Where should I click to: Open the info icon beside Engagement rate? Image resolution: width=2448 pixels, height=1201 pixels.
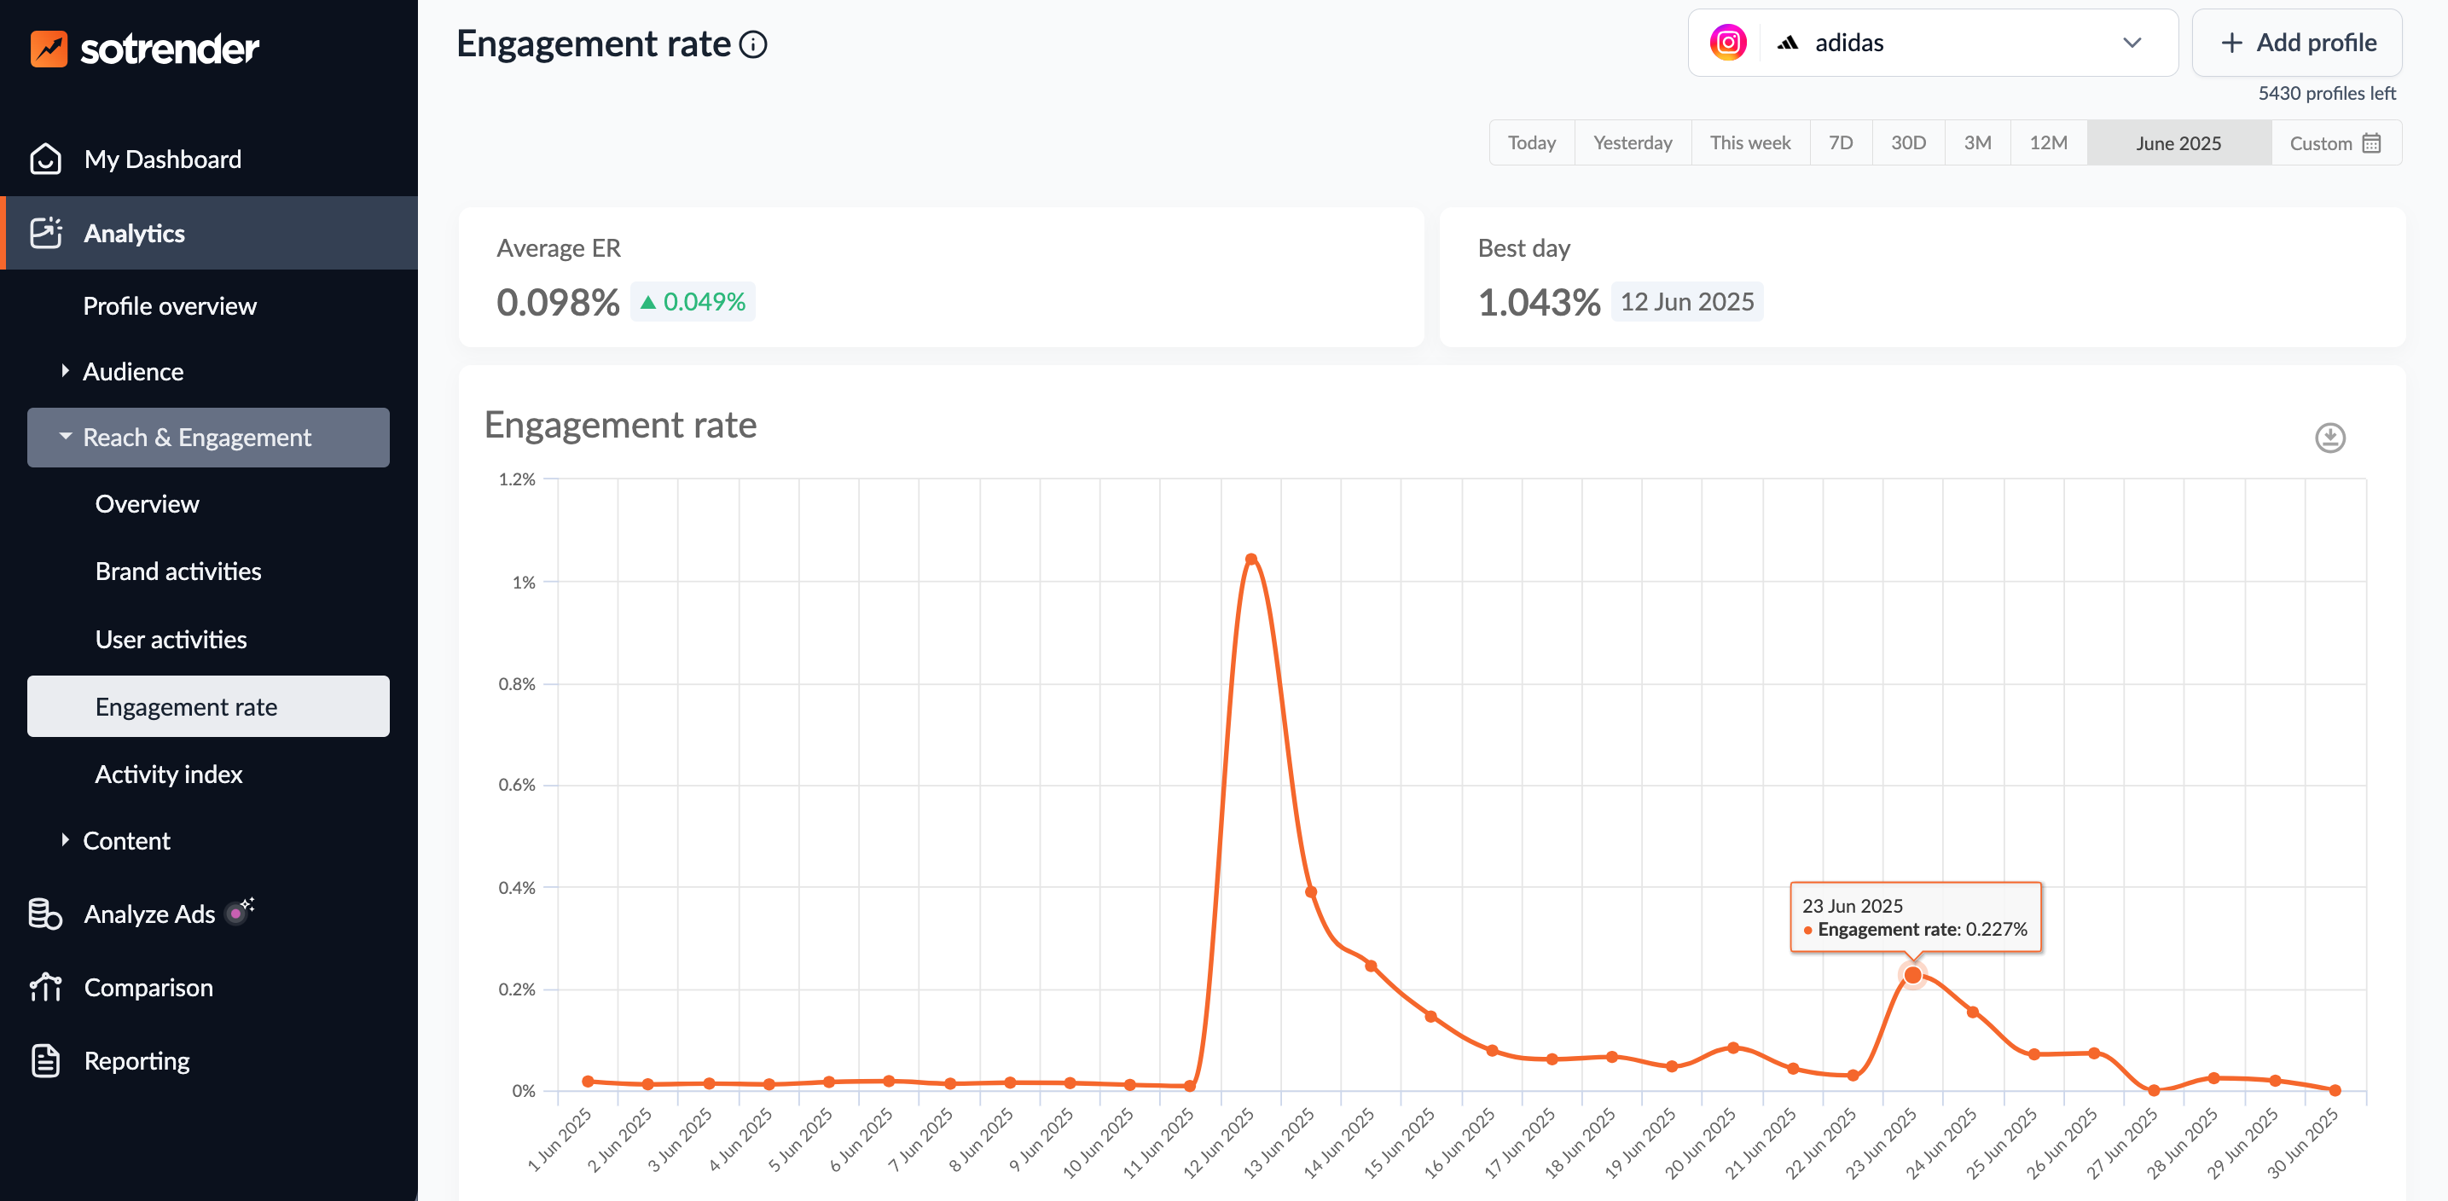click(x=754, y=44)
